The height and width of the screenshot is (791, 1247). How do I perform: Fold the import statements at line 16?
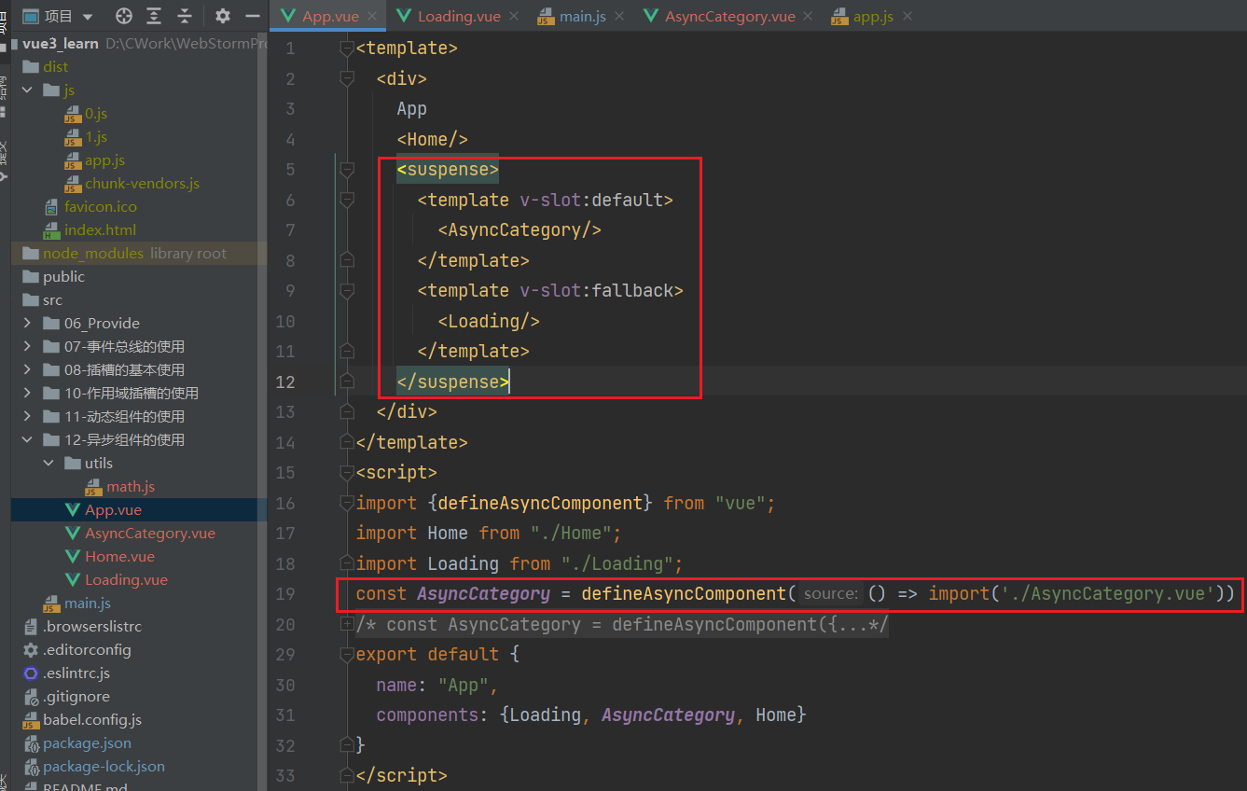(347, 504)
